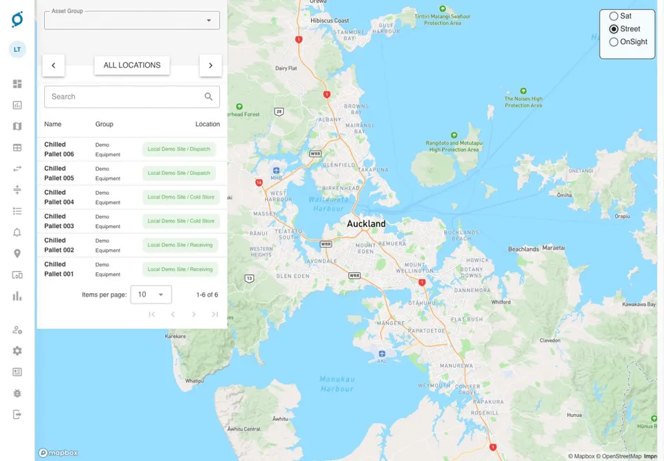Click the Hibiscus Coast label on the map

pos(330,20)
